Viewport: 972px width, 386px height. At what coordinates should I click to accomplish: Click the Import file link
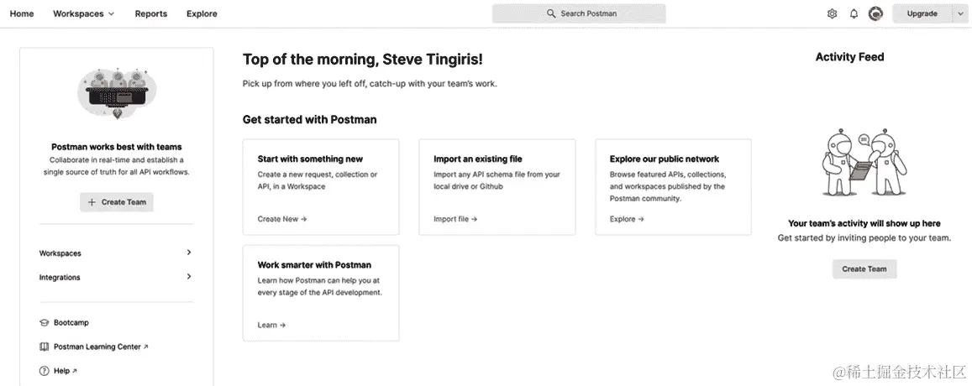point(455,219)
